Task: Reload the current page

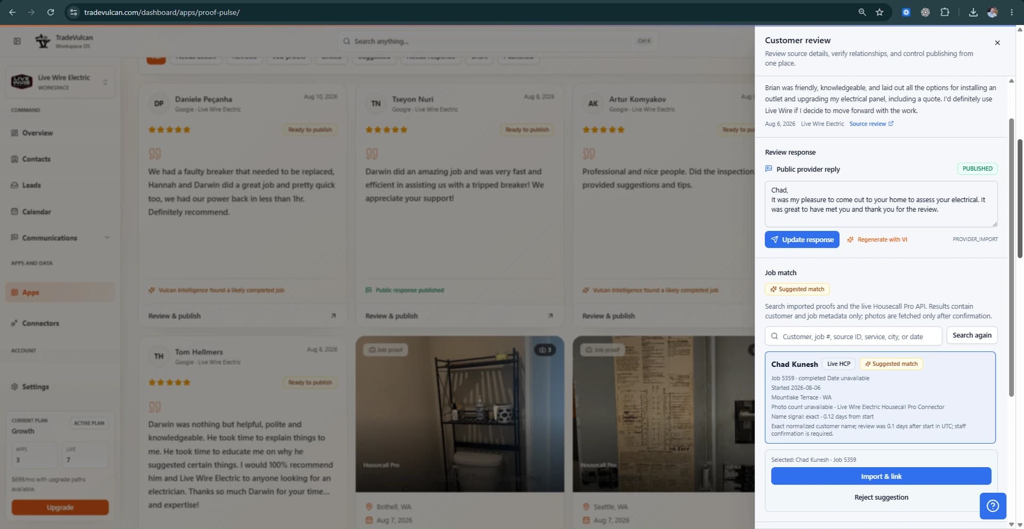Action: (51, 12)
